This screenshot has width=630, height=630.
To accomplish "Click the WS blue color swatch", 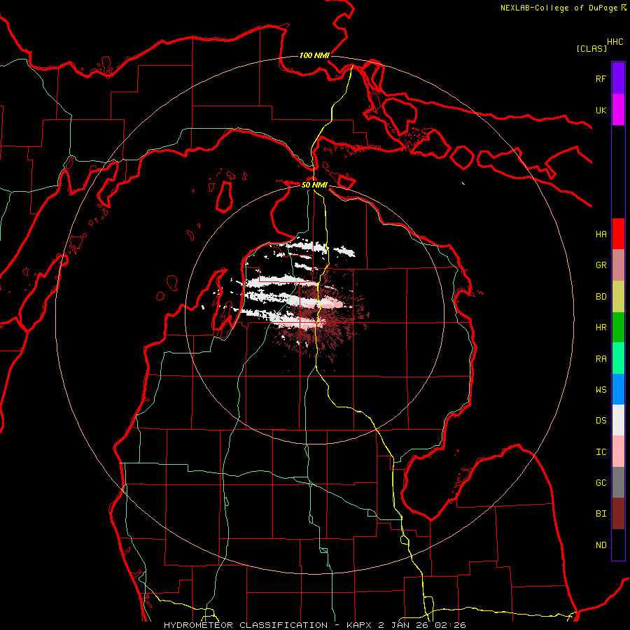I will (x=618, y=389).
